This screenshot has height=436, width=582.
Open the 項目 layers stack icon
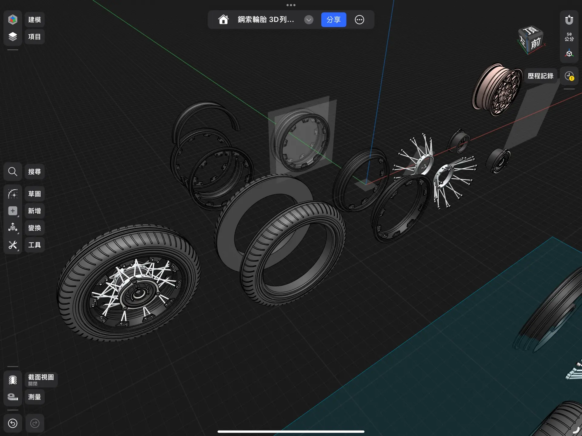12,37
